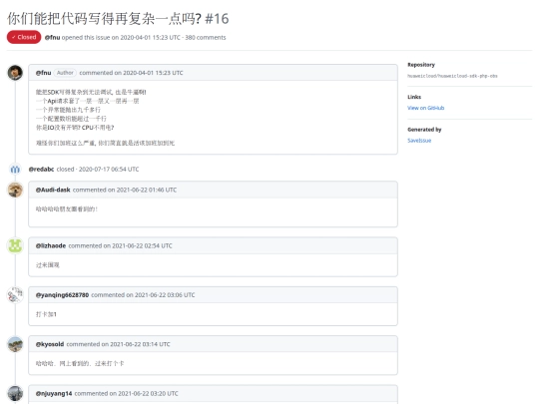
Task: Click the @lizhaode comment body text
Action: (48, 265)
